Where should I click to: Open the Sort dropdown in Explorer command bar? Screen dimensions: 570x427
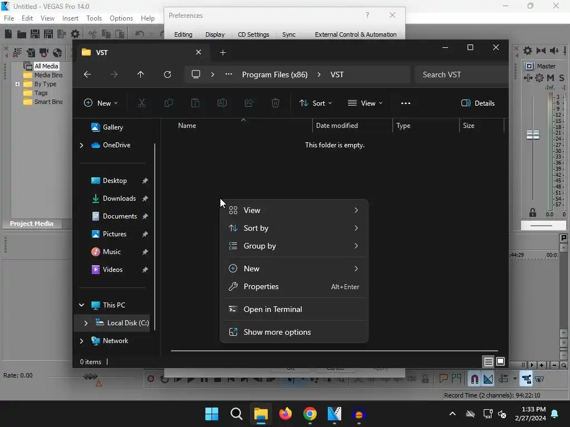click(316, 103)
